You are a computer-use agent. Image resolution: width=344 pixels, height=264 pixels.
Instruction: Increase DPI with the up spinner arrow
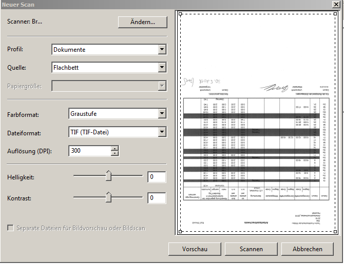(x=114, y=149)
